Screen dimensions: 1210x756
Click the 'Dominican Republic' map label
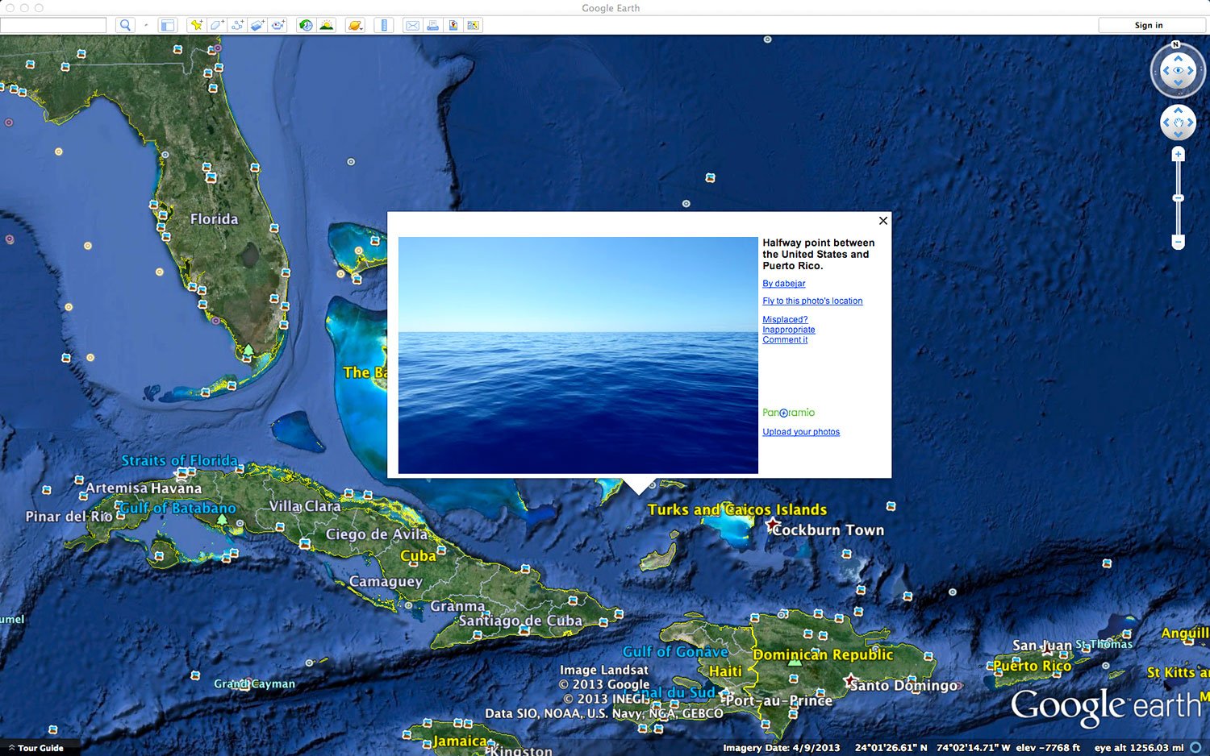(x=823, y=655)
